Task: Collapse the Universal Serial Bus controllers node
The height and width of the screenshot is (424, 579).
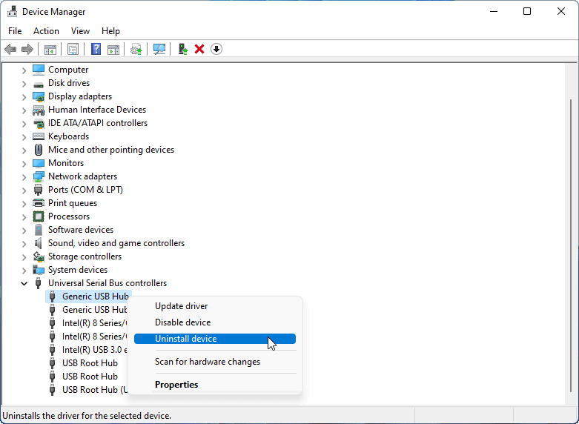Action: point(24,284)
